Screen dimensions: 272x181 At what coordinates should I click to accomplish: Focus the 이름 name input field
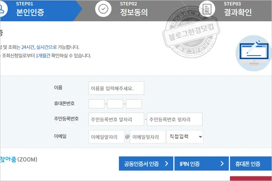(x=116, y=88)
